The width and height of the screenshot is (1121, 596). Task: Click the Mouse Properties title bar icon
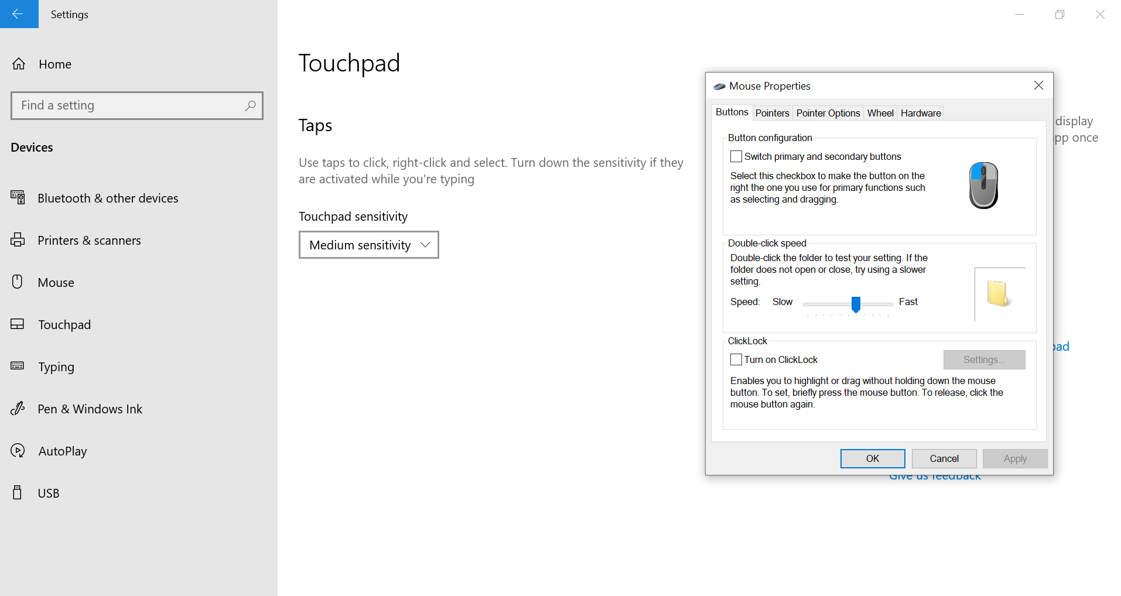coord(719,86)
